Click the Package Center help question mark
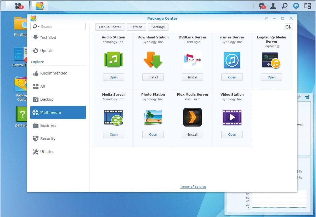This screenshot has width=316, height=217. [266, 18]
